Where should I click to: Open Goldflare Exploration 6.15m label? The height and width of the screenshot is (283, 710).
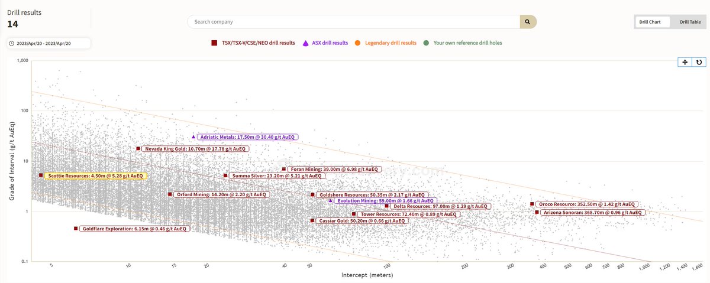(x=134, y=229)
